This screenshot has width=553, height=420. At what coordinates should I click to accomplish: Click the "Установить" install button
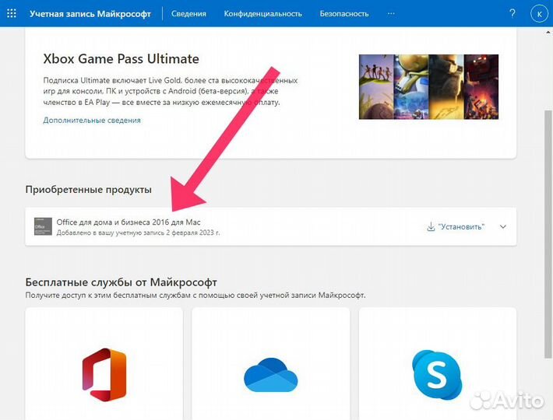(461, 226)
